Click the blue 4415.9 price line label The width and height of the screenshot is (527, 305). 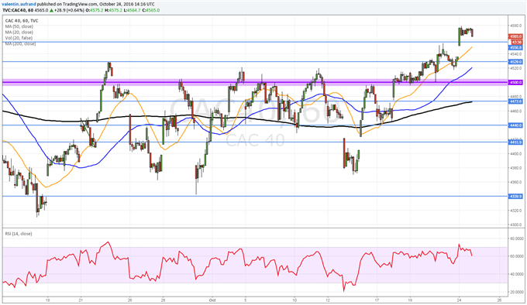[x=515, y=142]
